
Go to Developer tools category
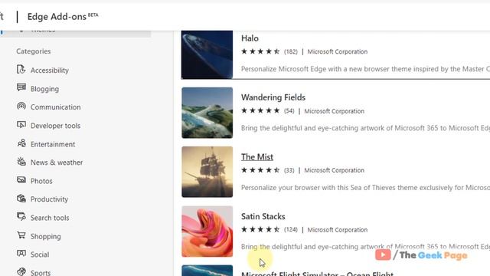point(55,126)
